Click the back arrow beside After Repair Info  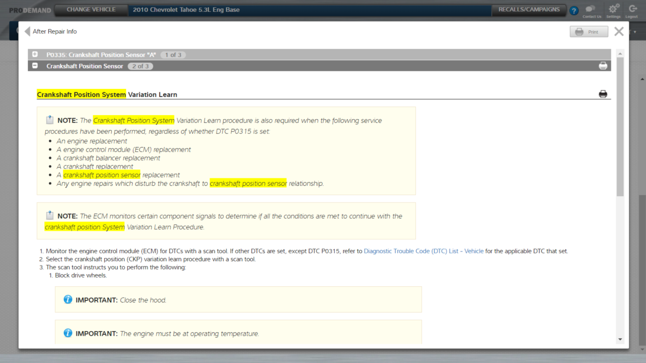coord(27,32)
